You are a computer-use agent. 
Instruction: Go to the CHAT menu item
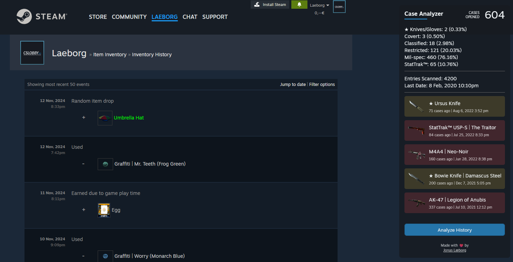pyautogui.click(x=190, y=17)
